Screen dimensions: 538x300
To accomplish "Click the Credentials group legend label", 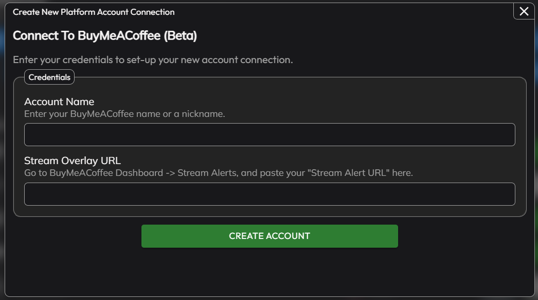I will pyautogui.click(x=49, y=77).
